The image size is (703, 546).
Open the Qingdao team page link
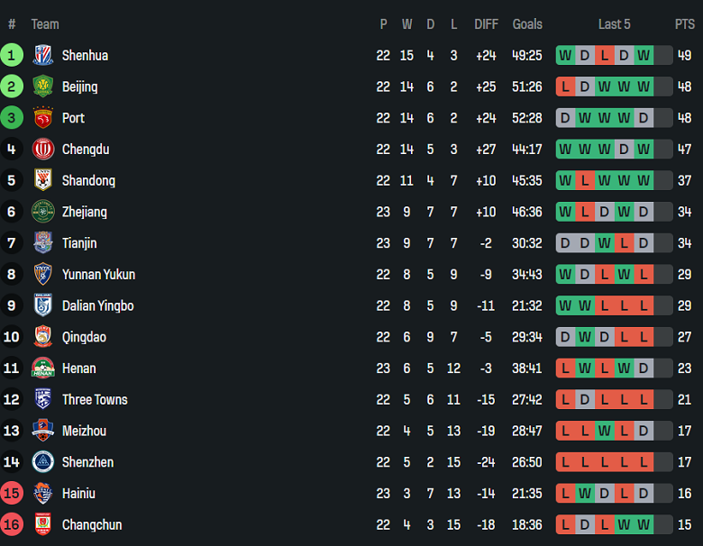[x=84, y=337]
